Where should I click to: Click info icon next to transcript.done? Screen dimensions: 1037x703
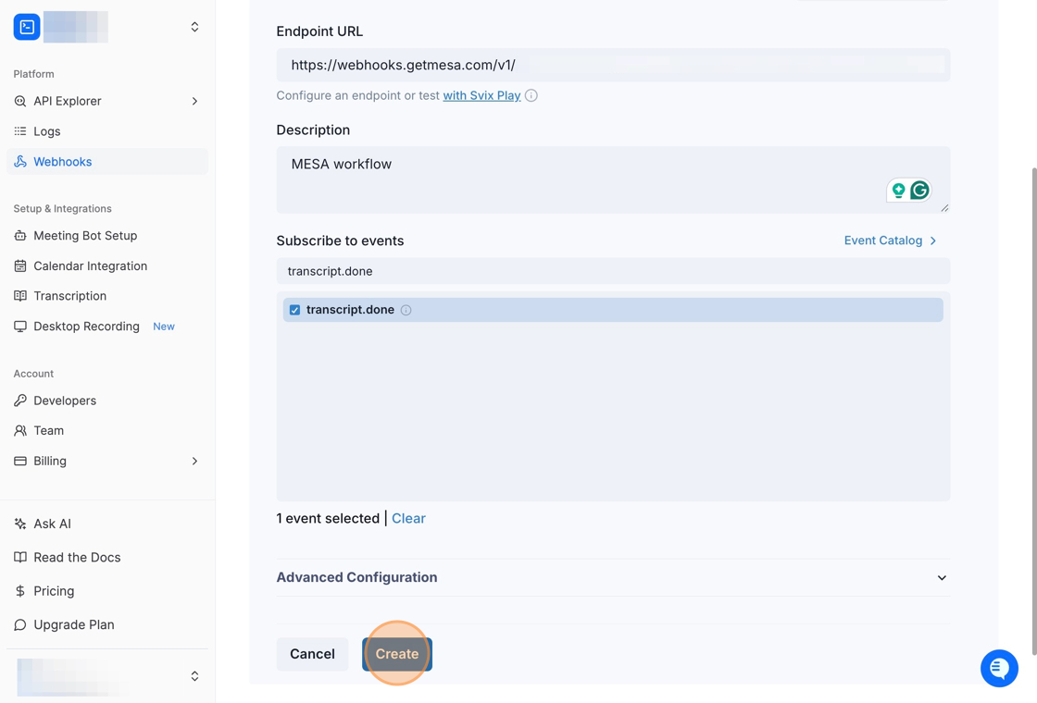406,310
